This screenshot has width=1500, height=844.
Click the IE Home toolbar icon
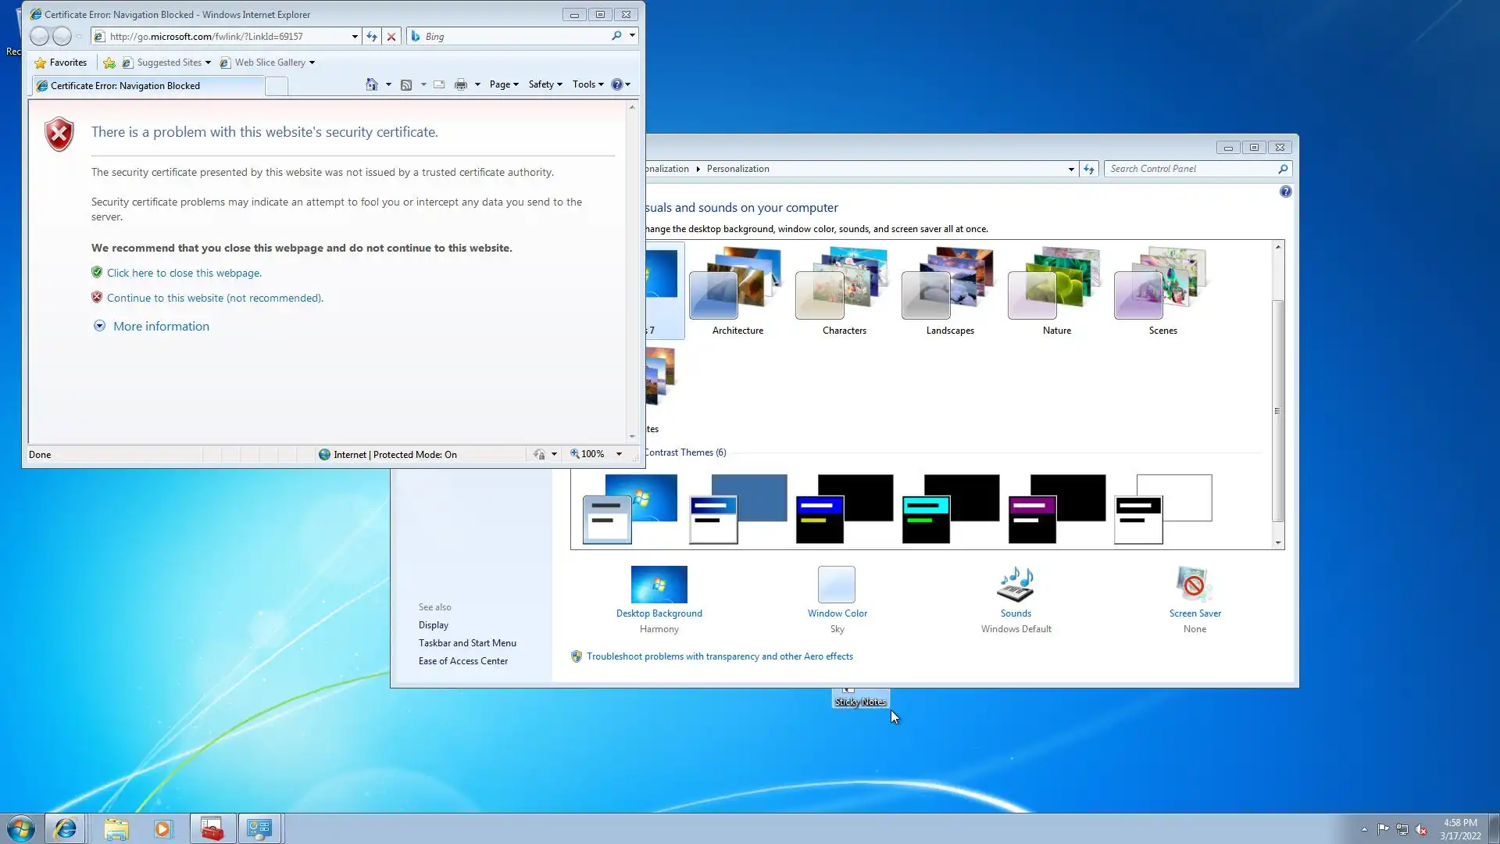372,84
